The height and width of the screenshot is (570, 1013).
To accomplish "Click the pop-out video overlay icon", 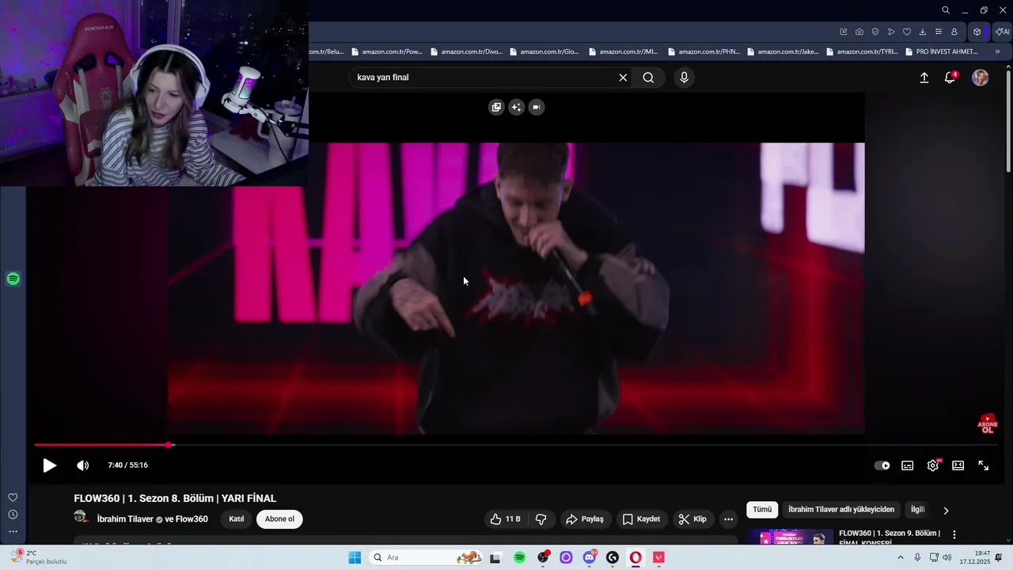I will tap(496, 107).
